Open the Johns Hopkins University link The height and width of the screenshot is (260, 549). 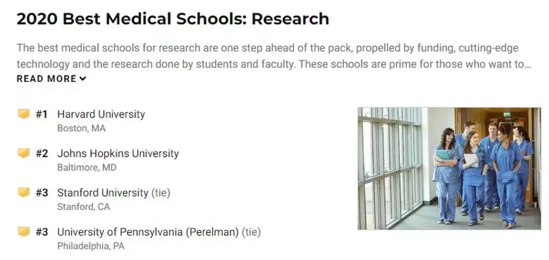pos(118,153)
